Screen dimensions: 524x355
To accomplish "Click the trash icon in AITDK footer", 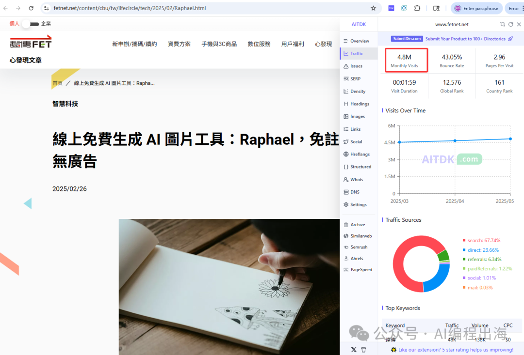I will pos(363,350).
